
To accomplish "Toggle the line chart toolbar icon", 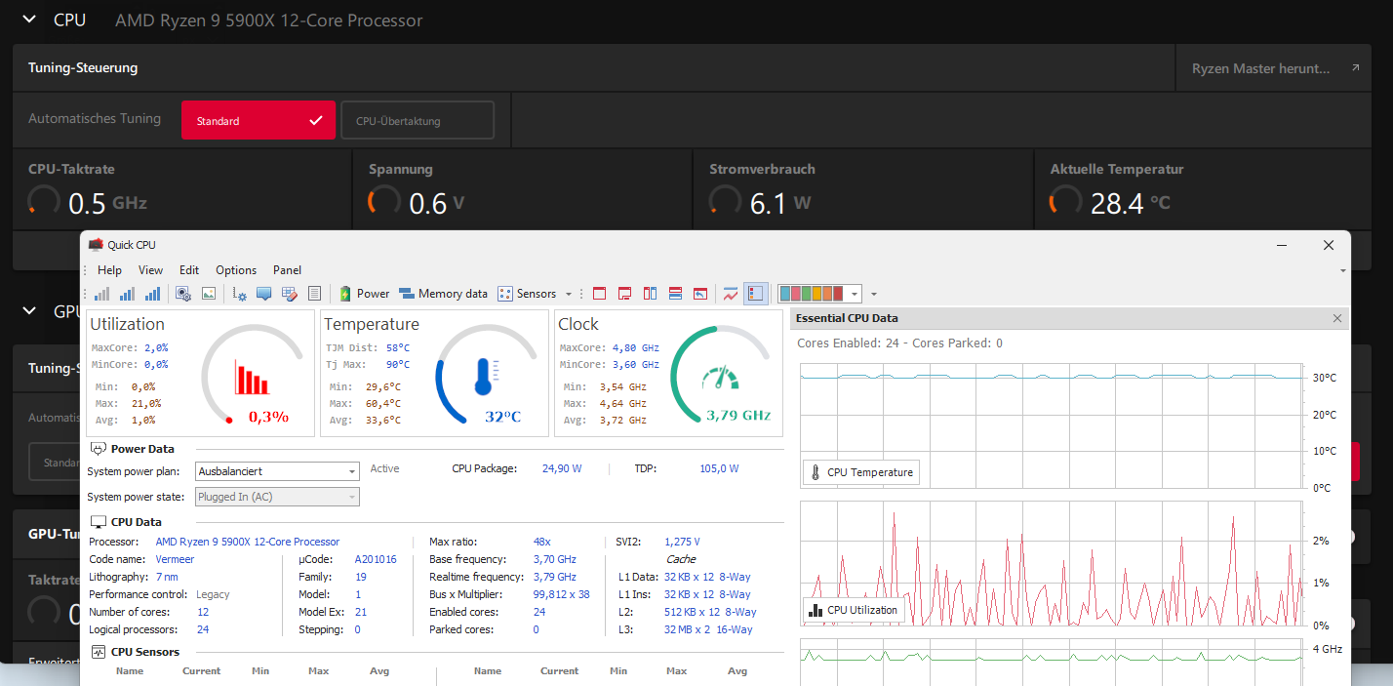I will coord(731,294).
